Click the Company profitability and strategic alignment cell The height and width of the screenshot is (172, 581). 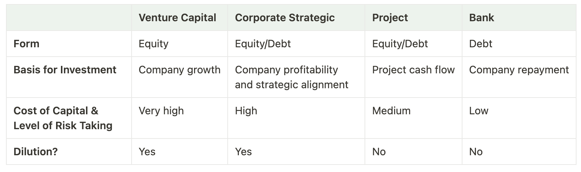pyautogui.click(x=291, y=77)
